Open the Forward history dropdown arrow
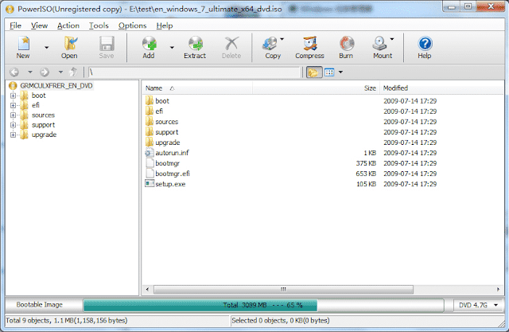Screen dimensions: 509x332 (x=60, y=72)
